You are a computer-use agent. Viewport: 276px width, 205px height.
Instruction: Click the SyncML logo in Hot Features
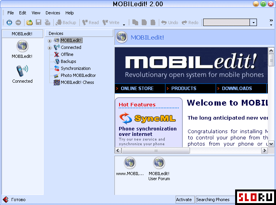(x=148, y=118)
